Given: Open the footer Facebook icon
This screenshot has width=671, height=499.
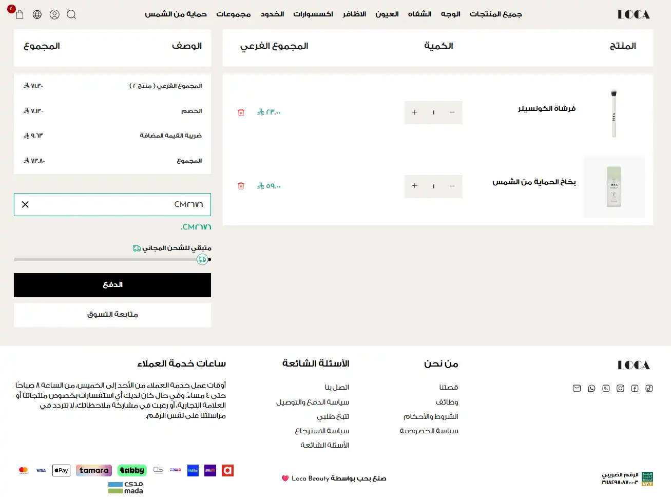Looking at the screenshot, I should click(635, 388).
